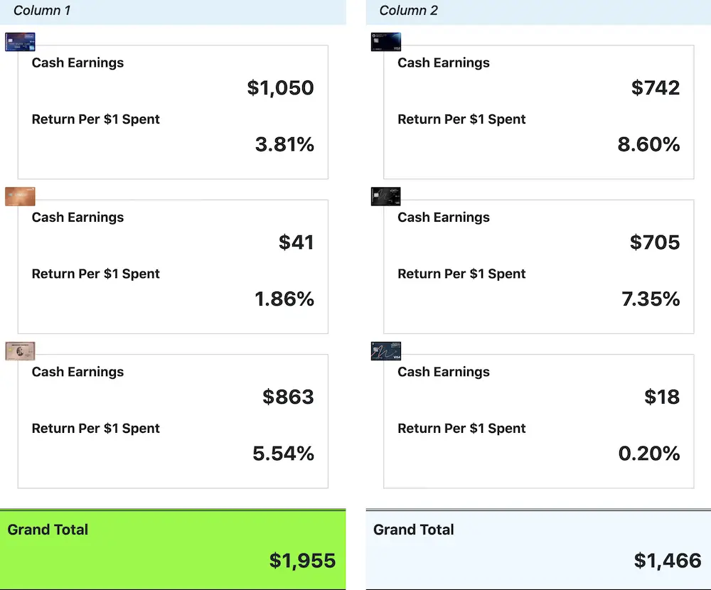Click the dark navy Visa card at top of Column 2

point(386,42)
